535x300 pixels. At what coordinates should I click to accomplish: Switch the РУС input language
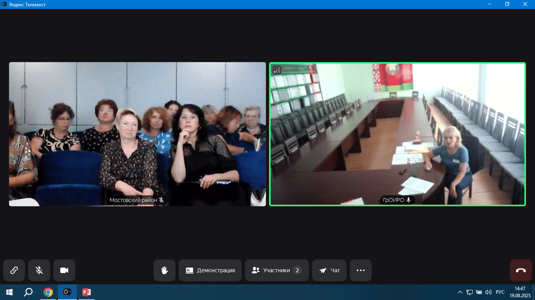(500, 292)
